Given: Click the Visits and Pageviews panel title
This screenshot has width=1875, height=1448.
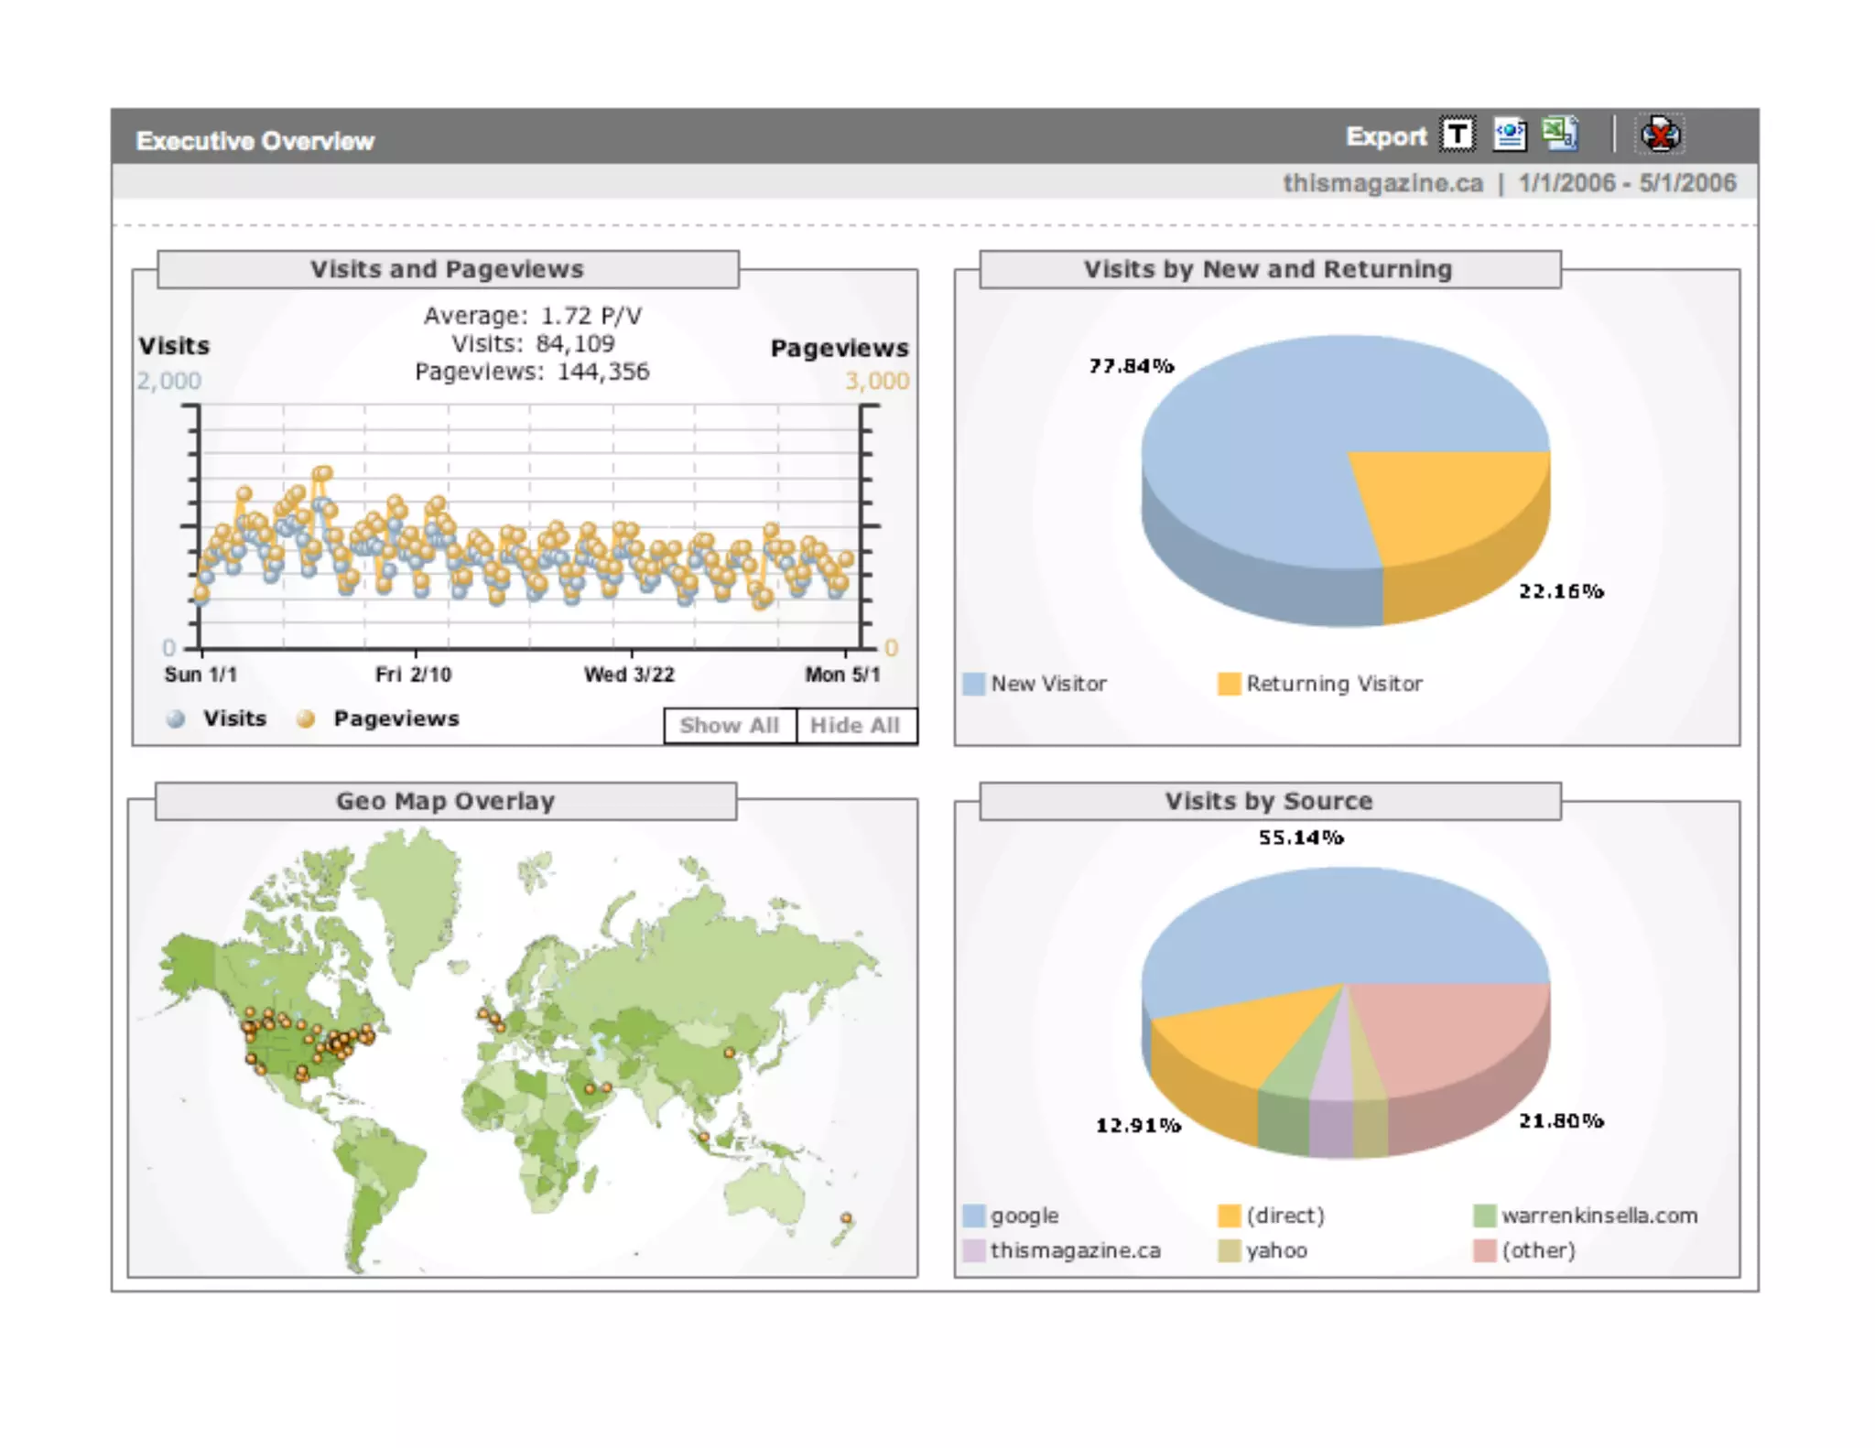Looking at the screenshot, I should click(447, 269).
